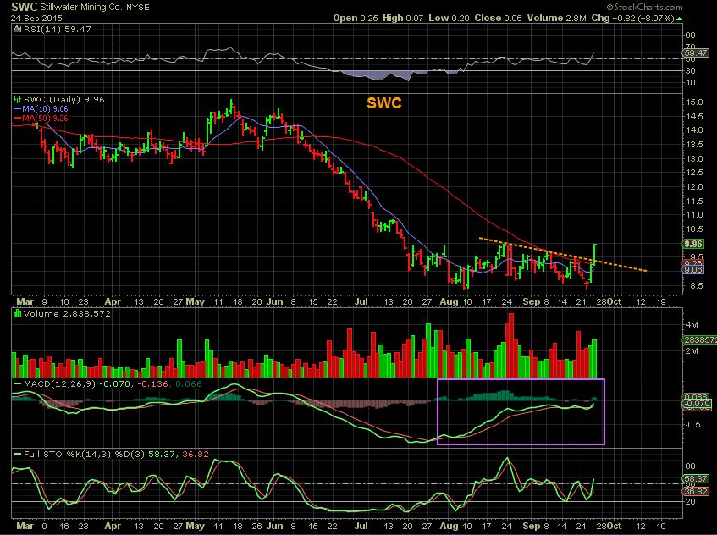Click the High 9.97 value
The width and height of the screenshot is (717, 535).
pyautogui.click(x=403, y=19)
